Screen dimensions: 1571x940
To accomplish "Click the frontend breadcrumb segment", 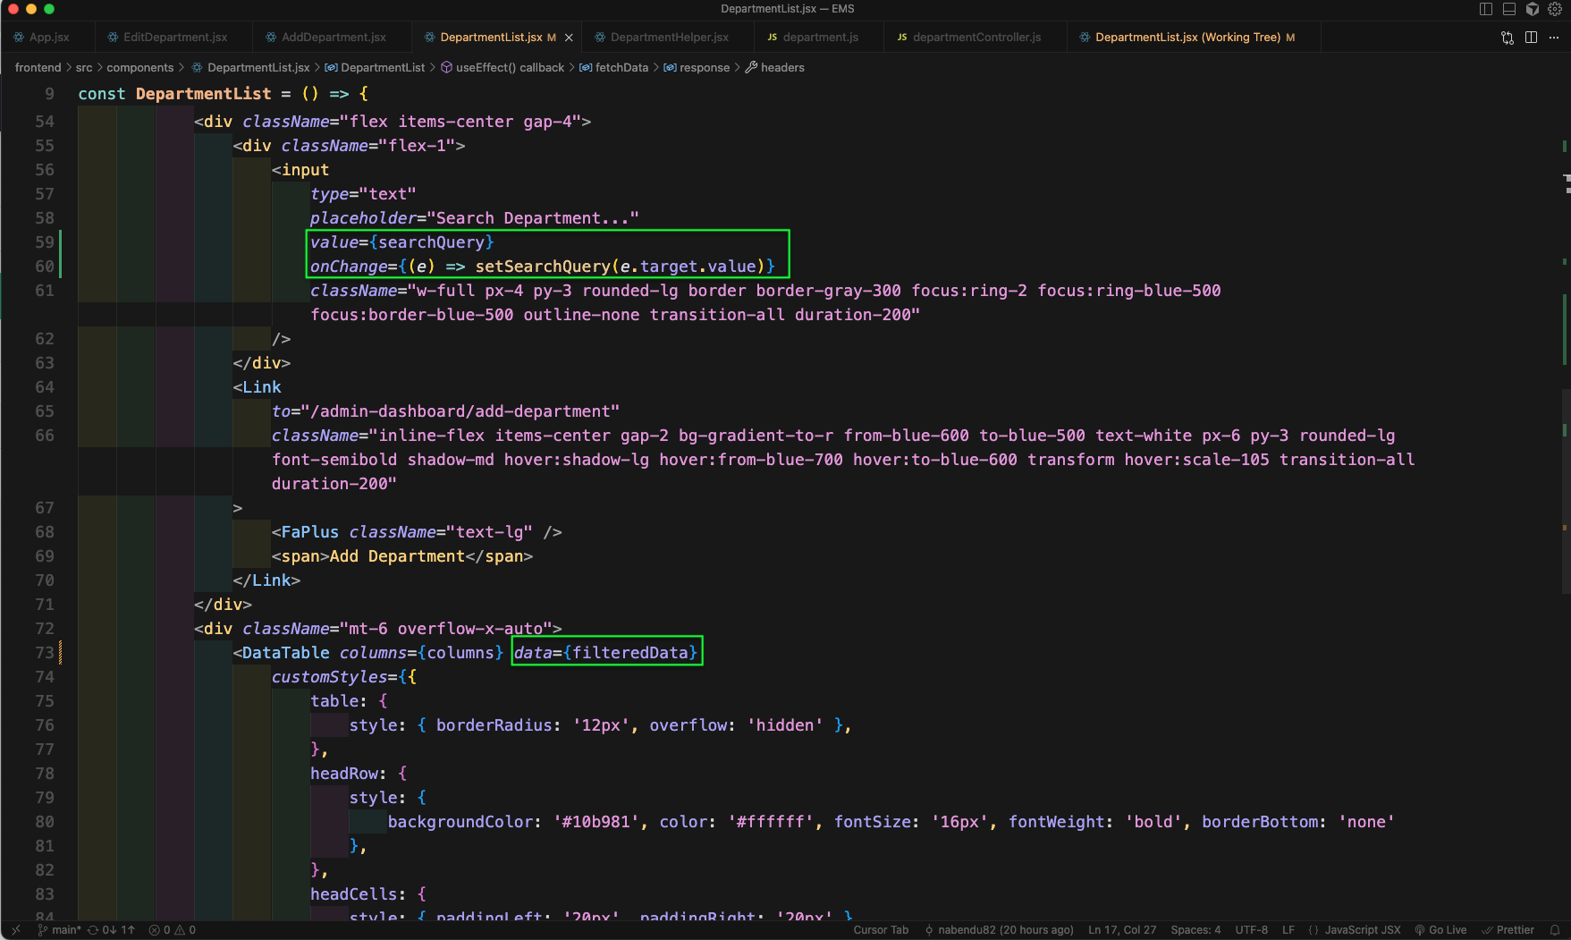I will pyautogui.click(x=38, y=68).
